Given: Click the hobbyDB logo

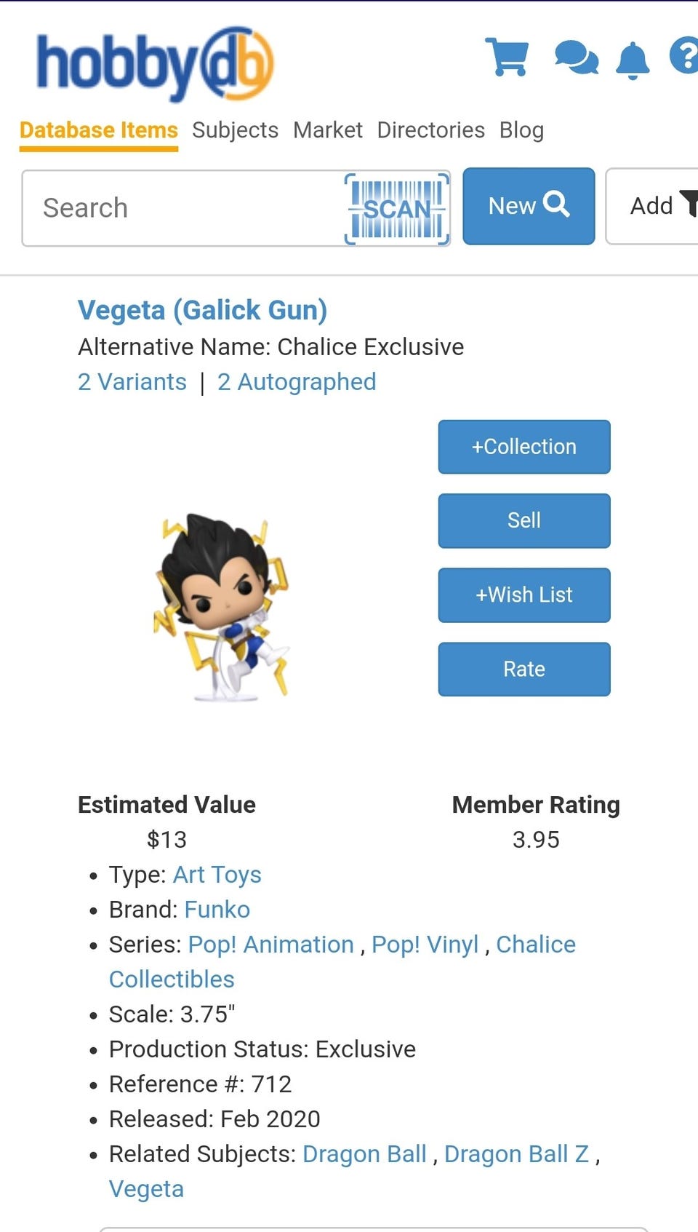Looking at the screenshot, I should pos(155,64).
